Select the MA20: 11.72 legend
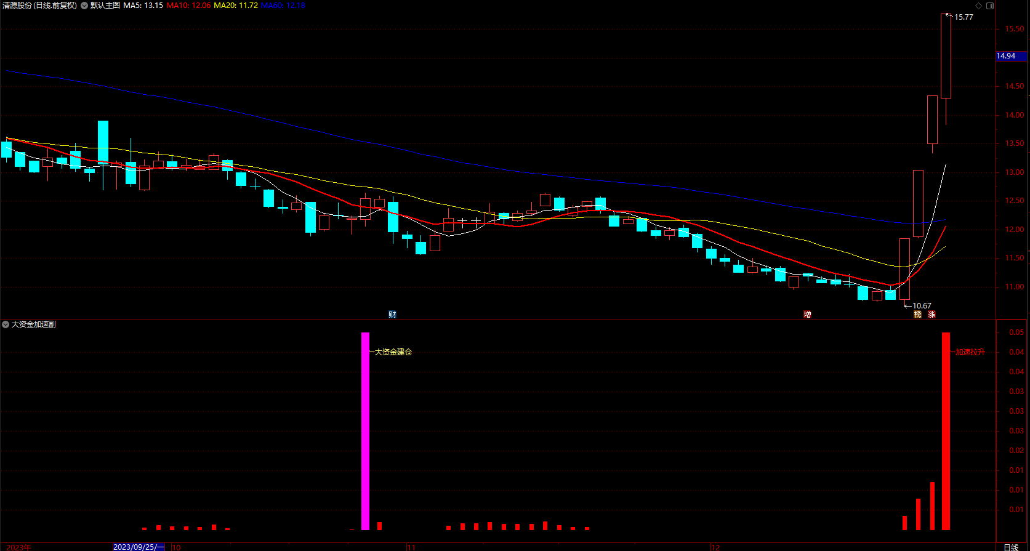1030x551 pixels. pos(236,6)
